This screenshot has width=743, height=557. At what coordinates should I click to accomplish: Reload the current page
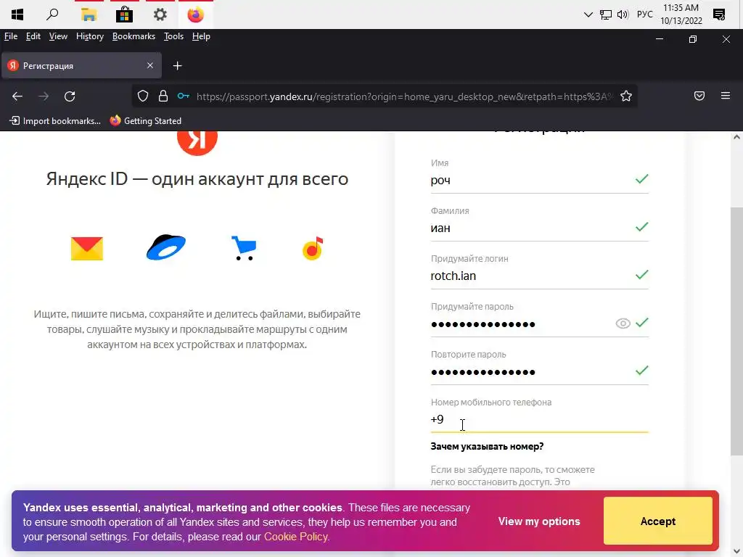(x=70, y=96)
